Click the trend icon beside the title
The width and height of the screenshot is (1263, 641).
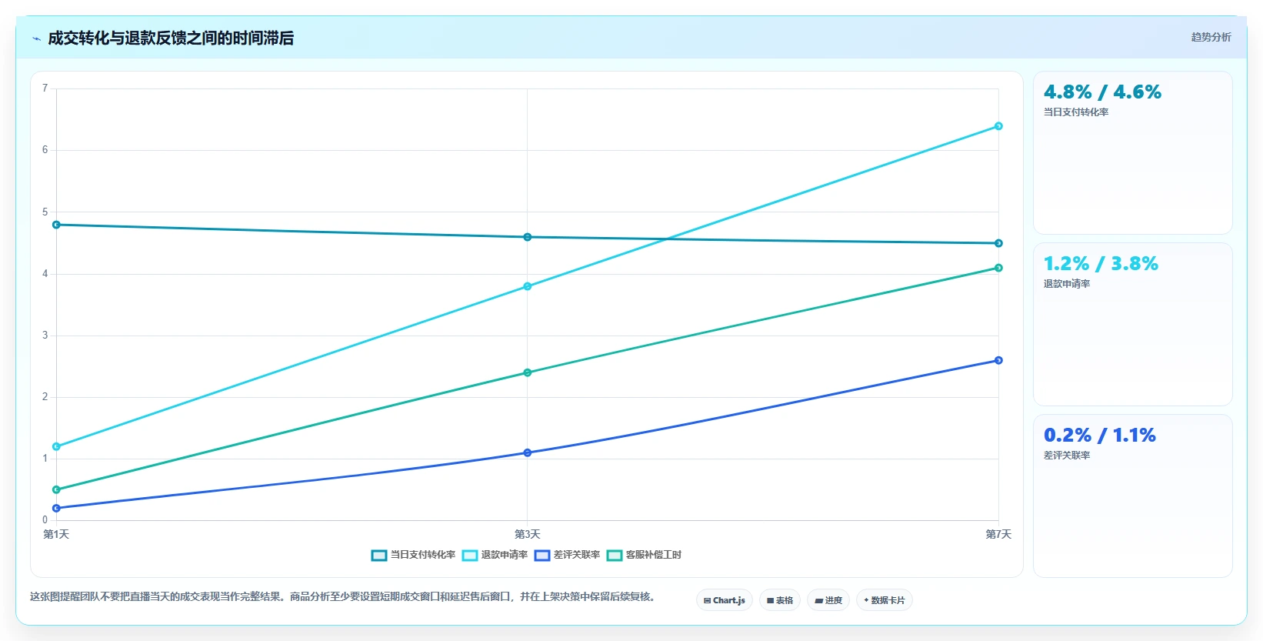pos(36,38)
